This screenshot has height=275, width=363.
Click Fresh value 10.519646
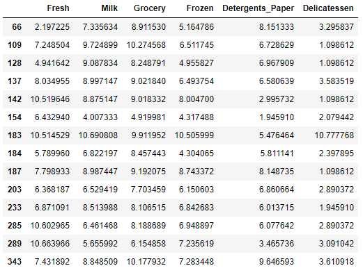(50, 99)
